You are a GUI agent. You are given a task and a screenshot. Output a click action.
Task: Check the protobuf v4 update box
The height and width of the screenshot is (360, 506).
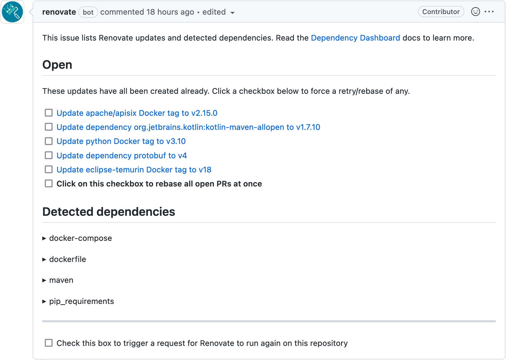pos(49,155)
